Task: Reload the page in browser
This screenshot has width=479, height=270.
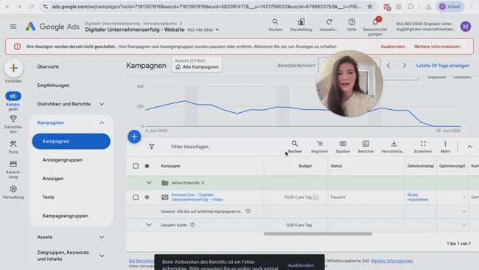Action: coord(31,7)
